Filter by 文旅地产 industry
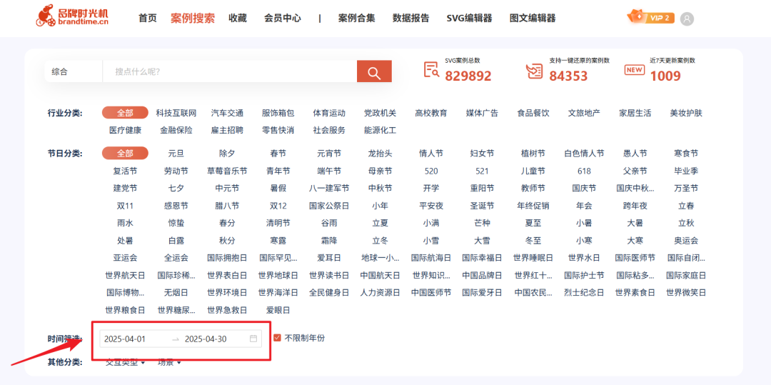 (584, 113)
